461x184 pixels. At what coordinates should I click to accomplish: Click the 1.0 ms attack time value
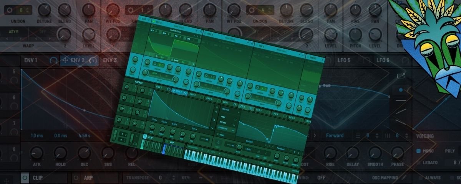point(38,135)
